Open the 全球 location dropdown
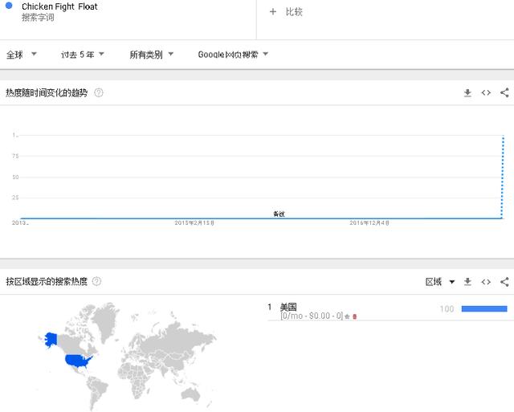Viewport: 514px width, 412px height. [22, 55]
